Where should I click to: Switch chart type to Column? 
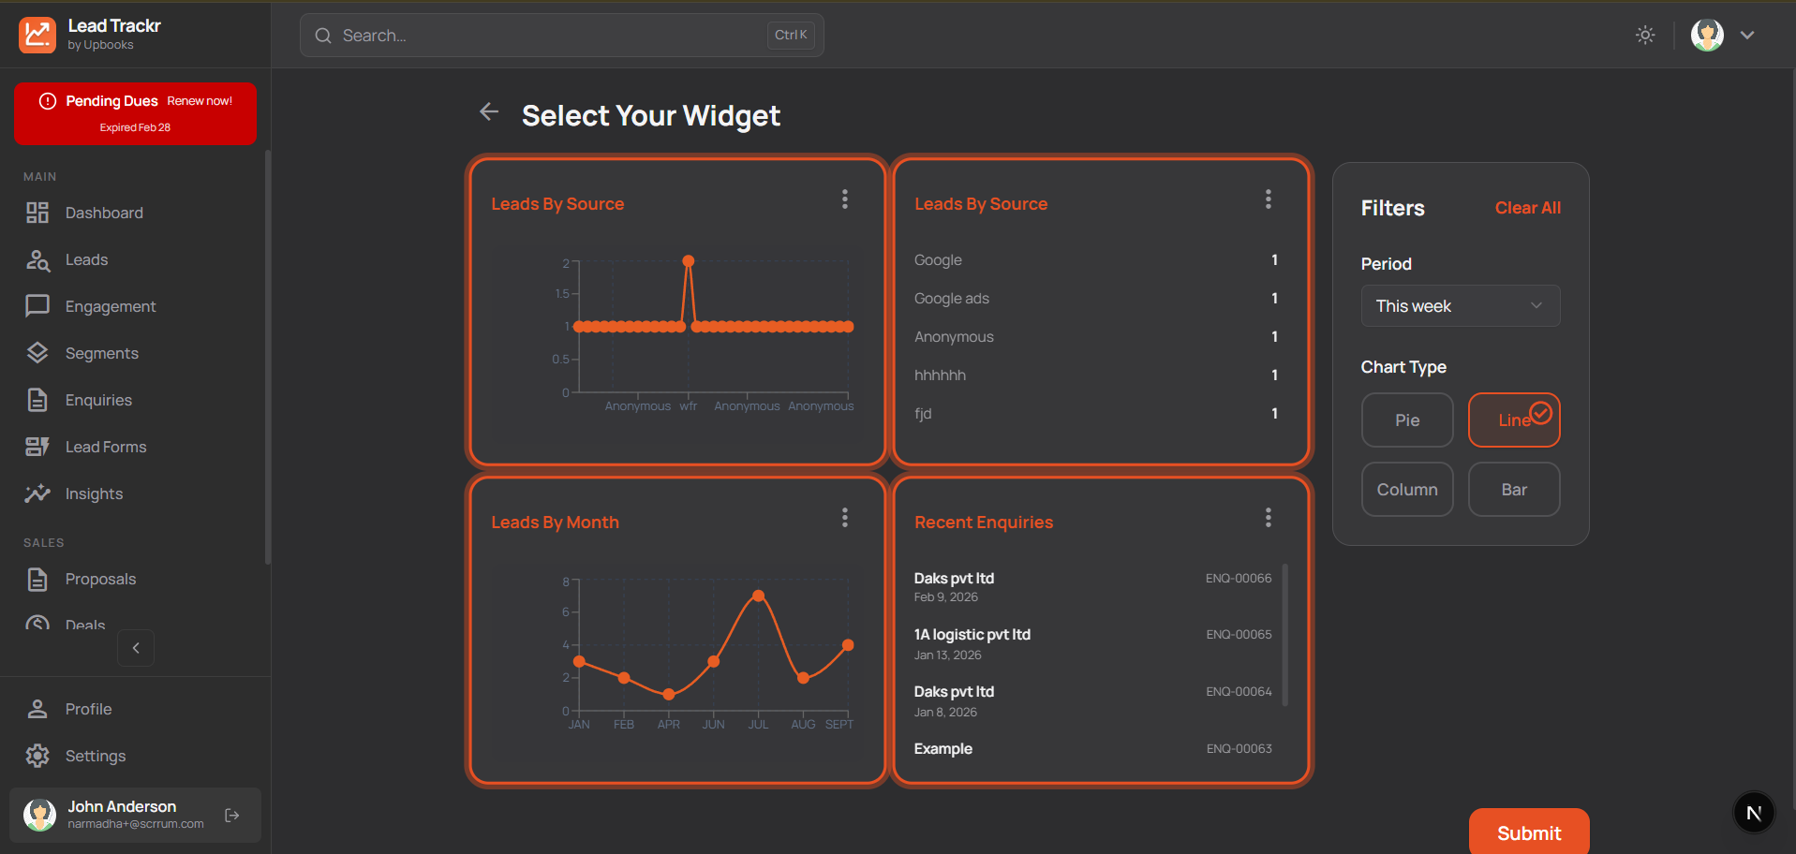1406,489
